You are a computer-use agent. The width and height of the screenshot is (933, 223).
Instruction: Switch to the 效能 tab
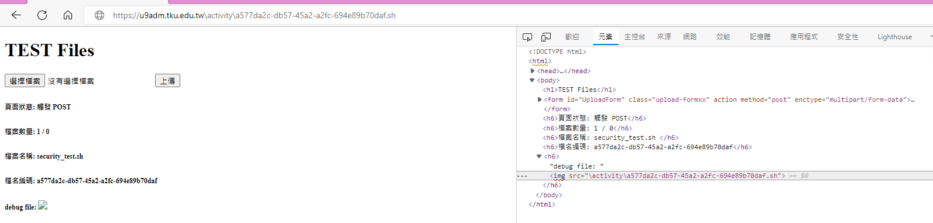(723, 37)
